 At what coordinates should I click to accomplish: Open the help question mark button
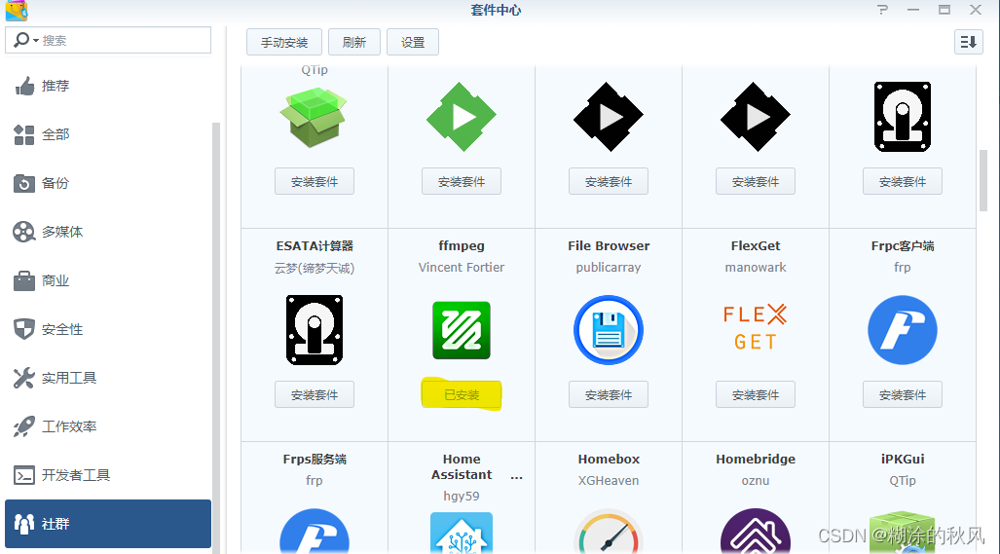[882, 10]
